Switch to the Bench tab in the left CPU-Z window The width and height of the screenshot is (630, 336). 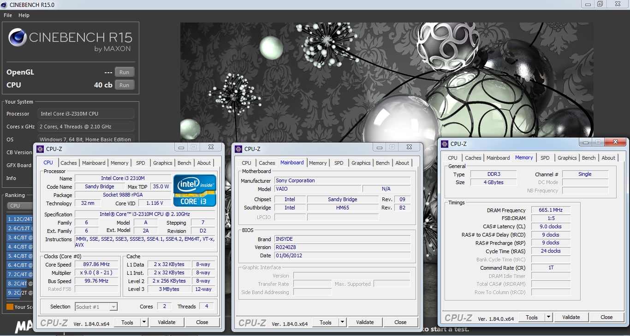(184, 163)
